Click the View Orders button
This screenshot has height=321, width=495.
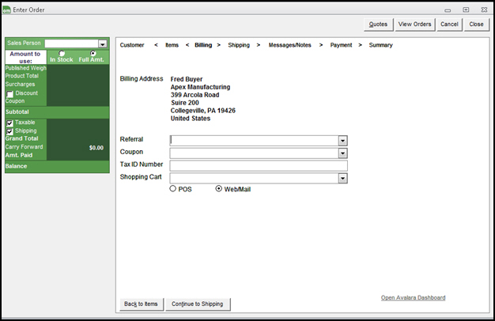click(x=415, y=25)
